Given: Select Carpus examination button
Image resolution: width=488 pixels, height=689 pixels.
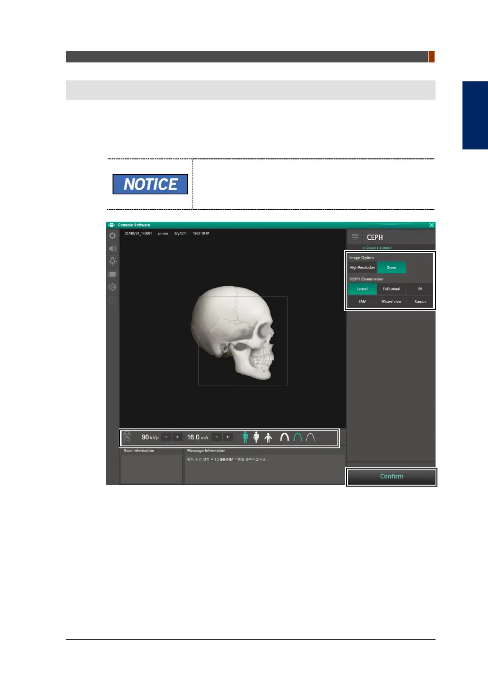Looking at the screenshot, I should [x=420, y=301].
